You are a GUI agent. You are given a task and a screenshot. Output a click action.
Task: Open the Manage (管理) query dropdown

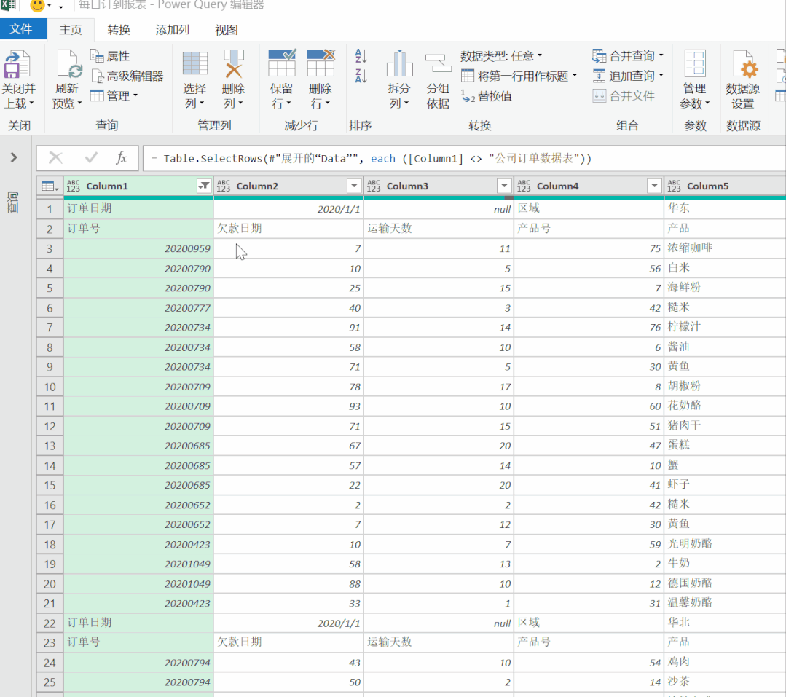click(x=114, y=95)
